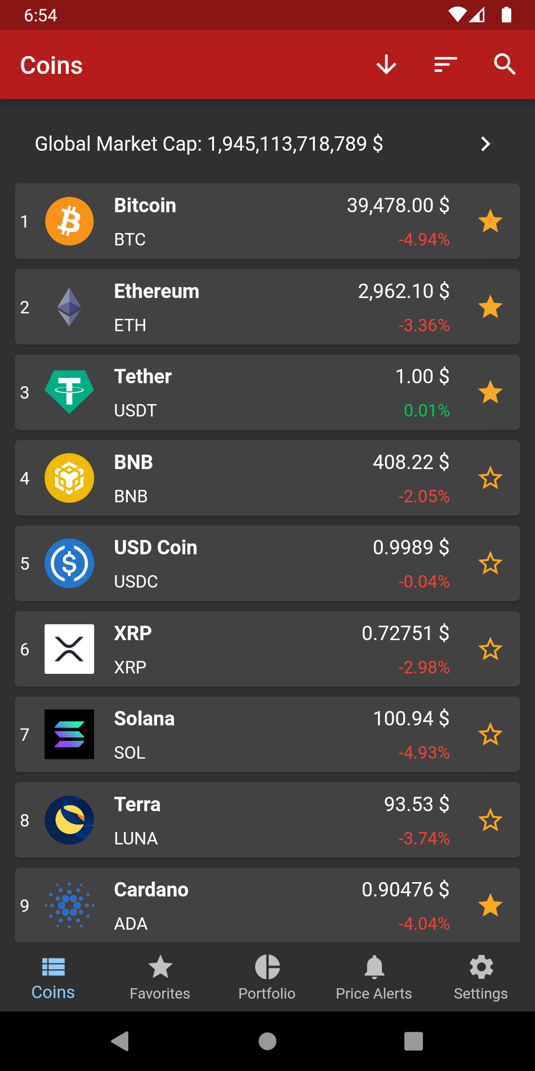
Task: Tap the Bitcoin logo icon
Action: coord(69,221)
